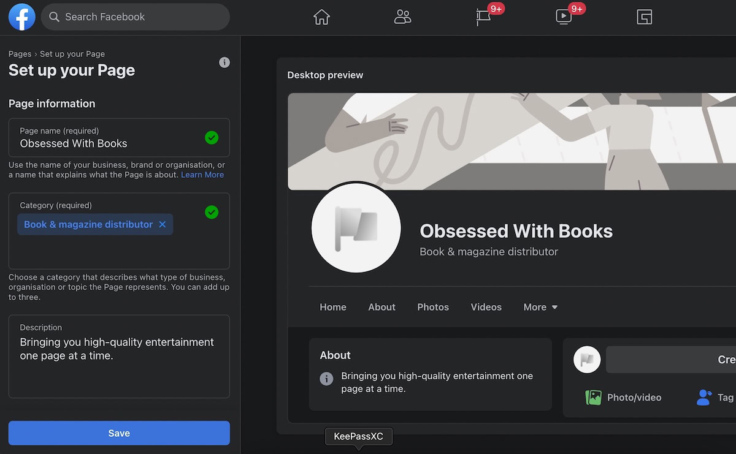Select the Videos tab in preview
This screenshot has height=454, width=736.
click(486, 307)
